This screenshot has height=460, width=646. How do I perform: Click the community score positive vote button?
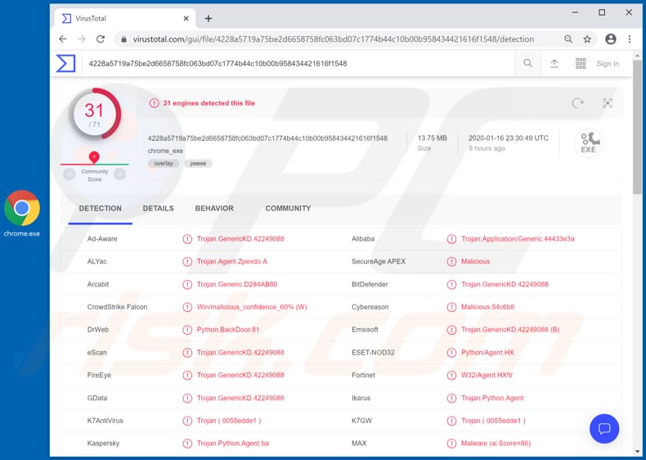coord(120,174)
